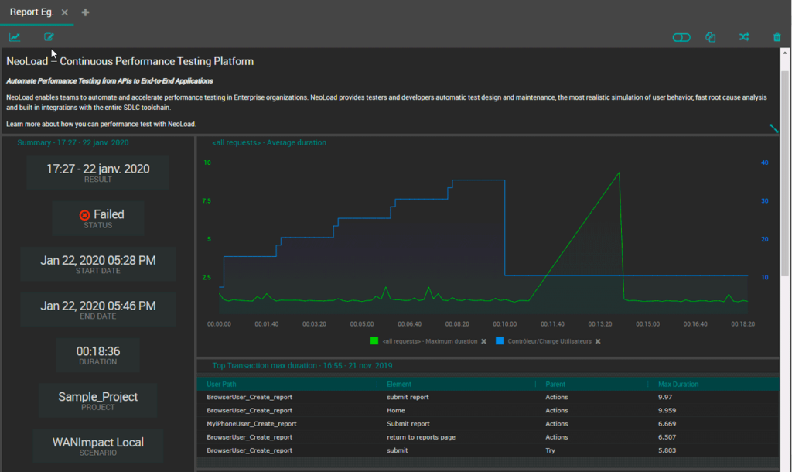Click the red failed status icon

(x=85, y=215)
